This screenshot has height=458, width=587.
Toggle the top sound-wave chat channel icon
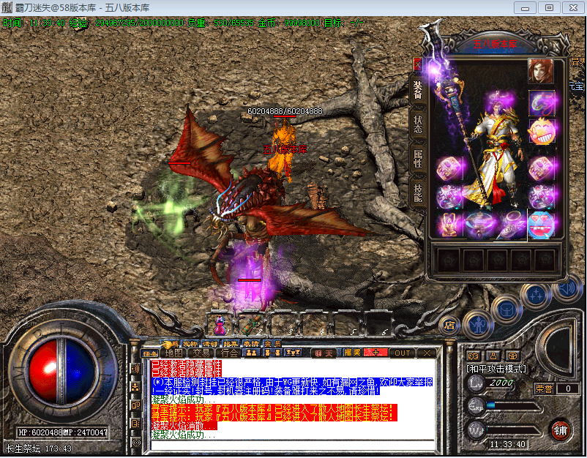pos(135,369)
